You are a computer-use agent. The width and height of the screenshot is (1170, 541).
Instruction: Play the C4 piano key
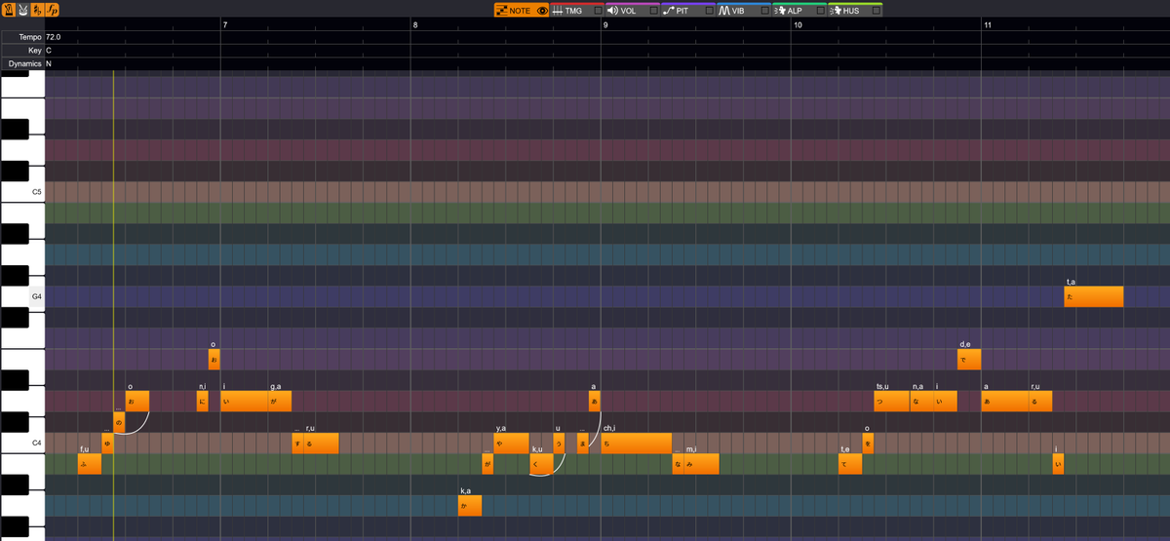[x=22, y=443]
